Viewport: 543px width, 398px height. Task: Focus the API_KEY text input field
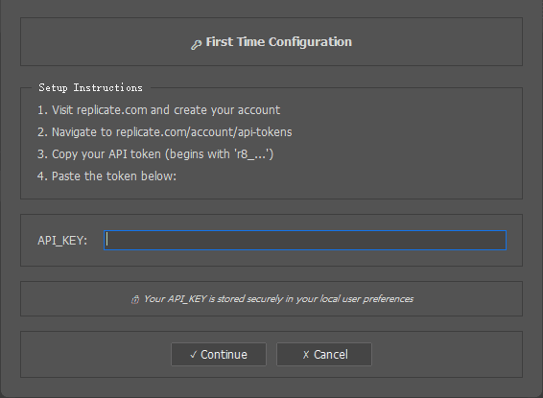pyautogui.click(x=305, y=240)
